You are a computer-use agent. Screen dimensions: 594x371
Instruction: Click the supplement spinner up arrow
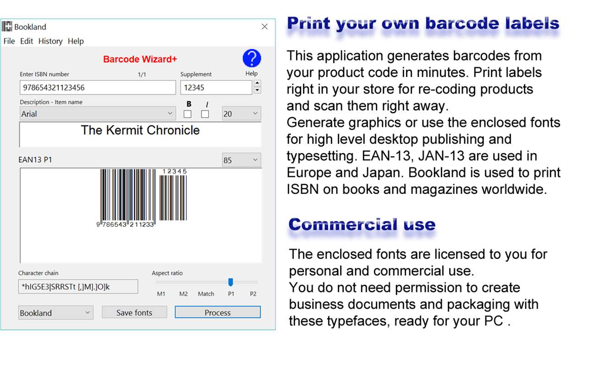pyautogui.click(x=257, y=84)
